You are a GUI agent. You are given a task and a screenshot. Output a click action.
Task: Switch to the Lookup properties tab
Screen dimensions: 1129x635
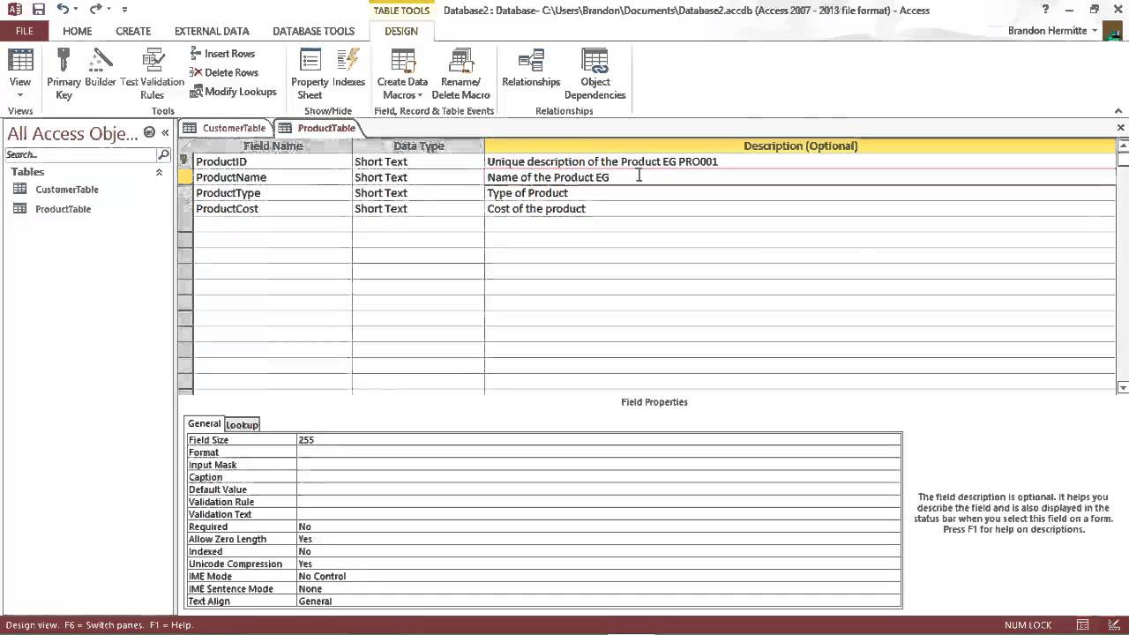tap(242, 425)
